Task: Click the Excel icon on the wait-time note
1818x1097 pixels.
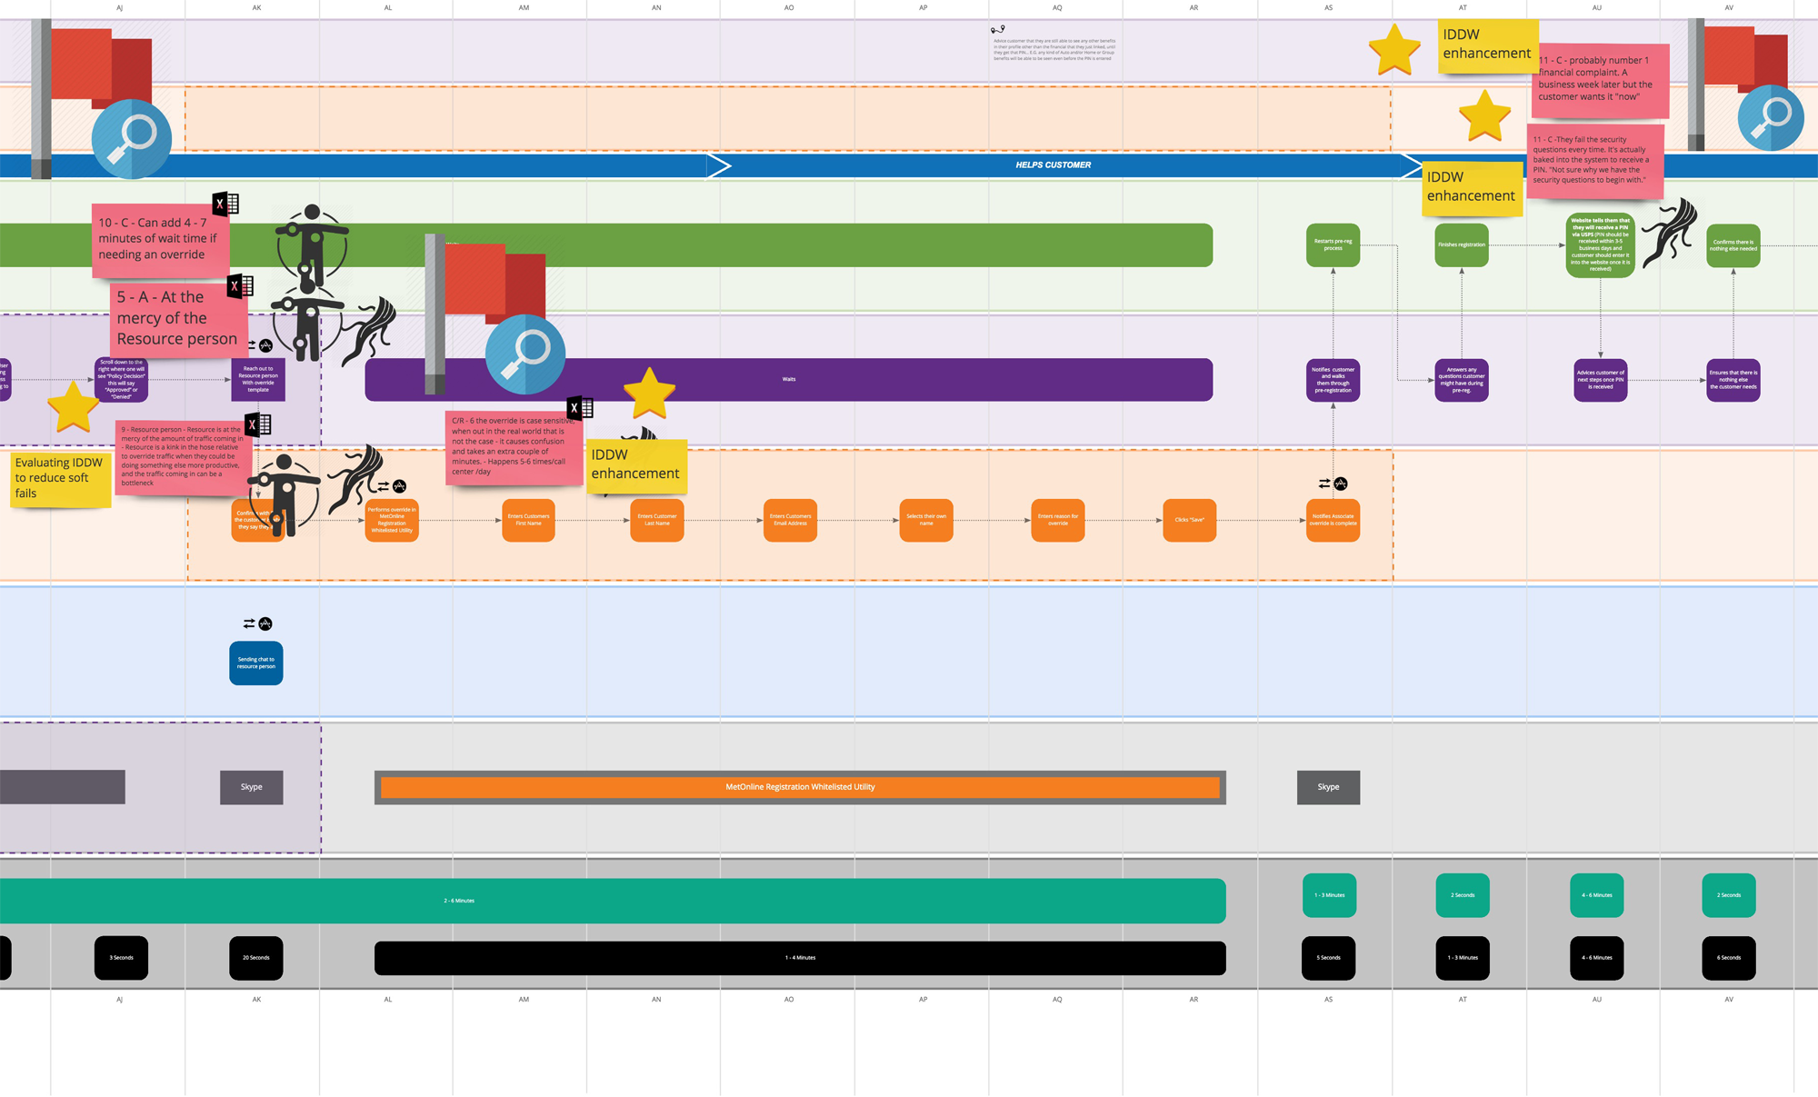Action: click(225, 204)
